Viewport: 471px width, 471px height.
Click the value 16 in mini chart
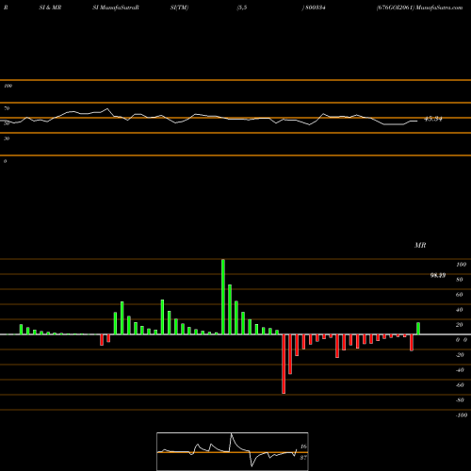tap(303, 447)
